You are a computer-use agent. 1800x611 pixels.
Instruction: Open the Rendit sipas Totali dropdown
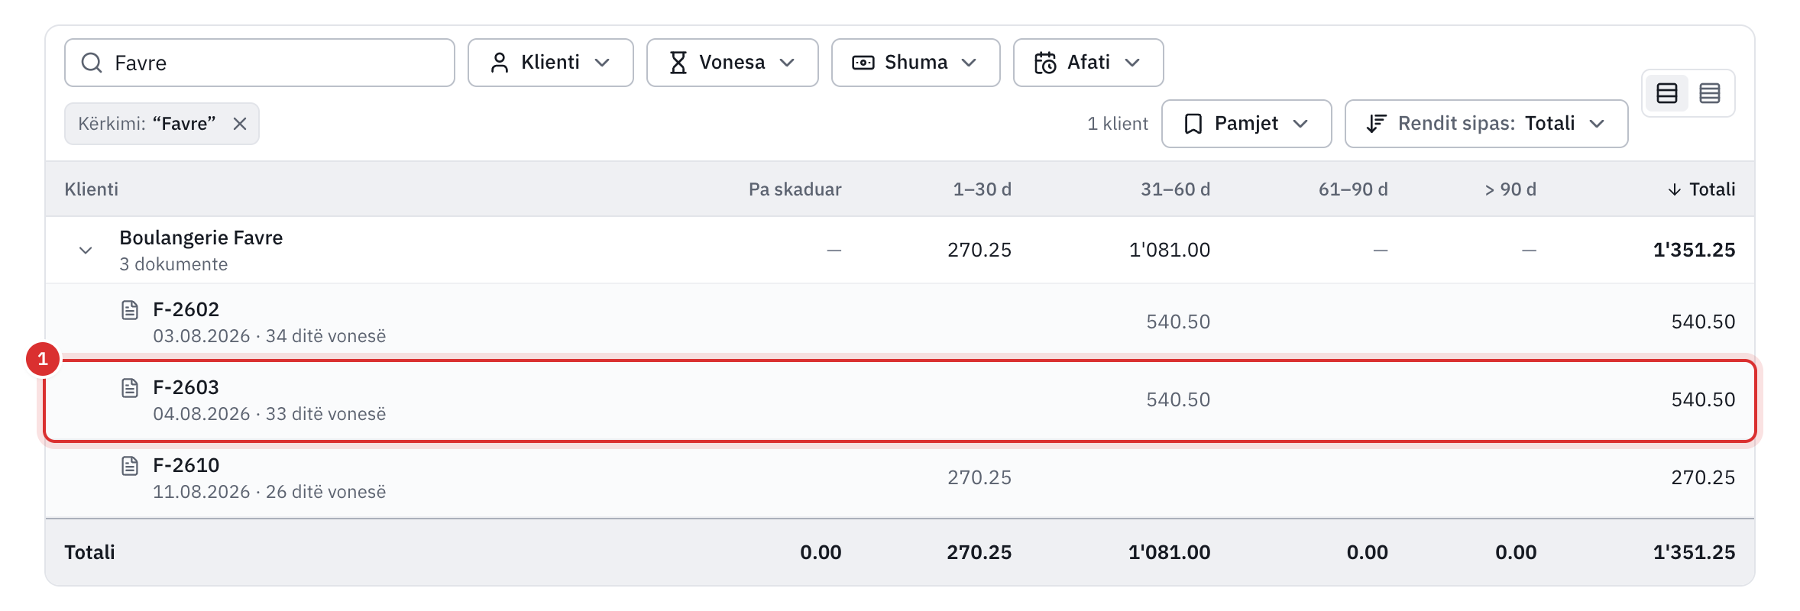[x=1487, y=124]
